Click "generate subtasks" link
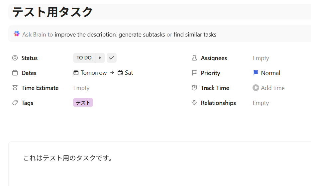This screenshot has height=186, width=311. (x=142, y=34)
